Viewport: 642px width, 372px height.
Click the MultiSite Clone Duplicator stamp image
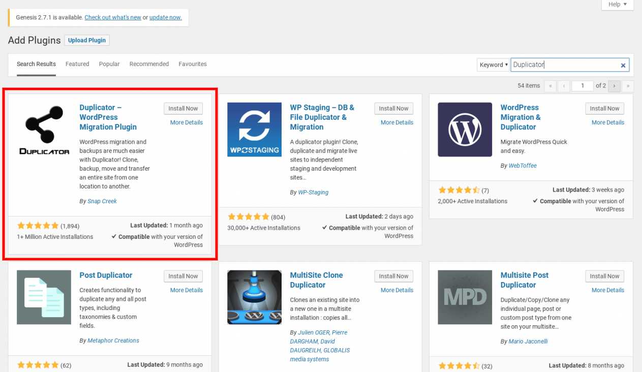[x=254, y=297]
